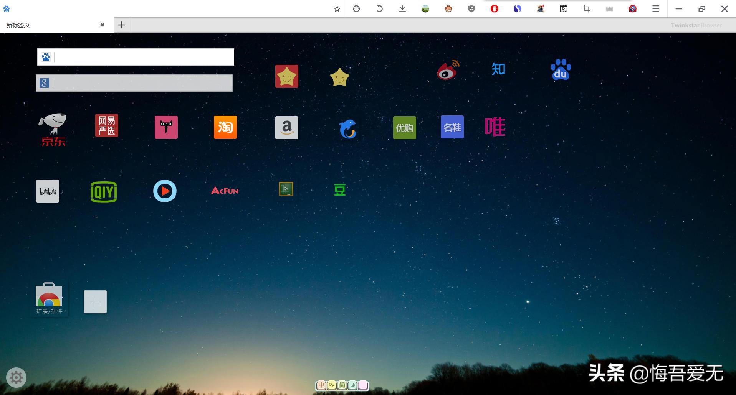Open the Zhihu 知 shortcut
The width and height of the screenshot is (736, 395).
click(498, 69)
